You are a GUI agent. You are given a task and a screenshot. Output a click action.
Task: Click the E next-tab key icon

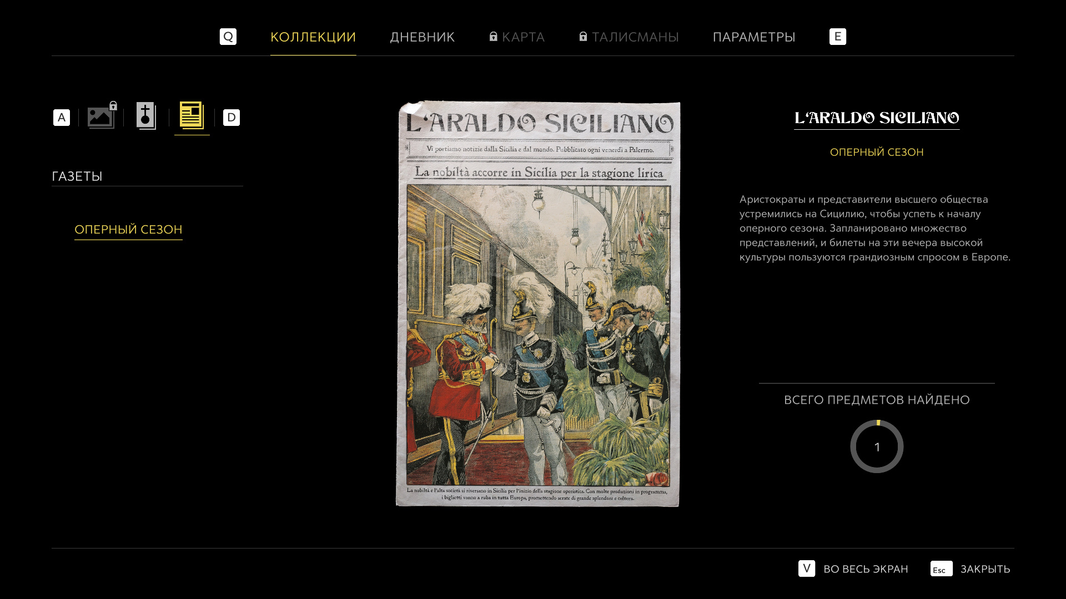838,37
